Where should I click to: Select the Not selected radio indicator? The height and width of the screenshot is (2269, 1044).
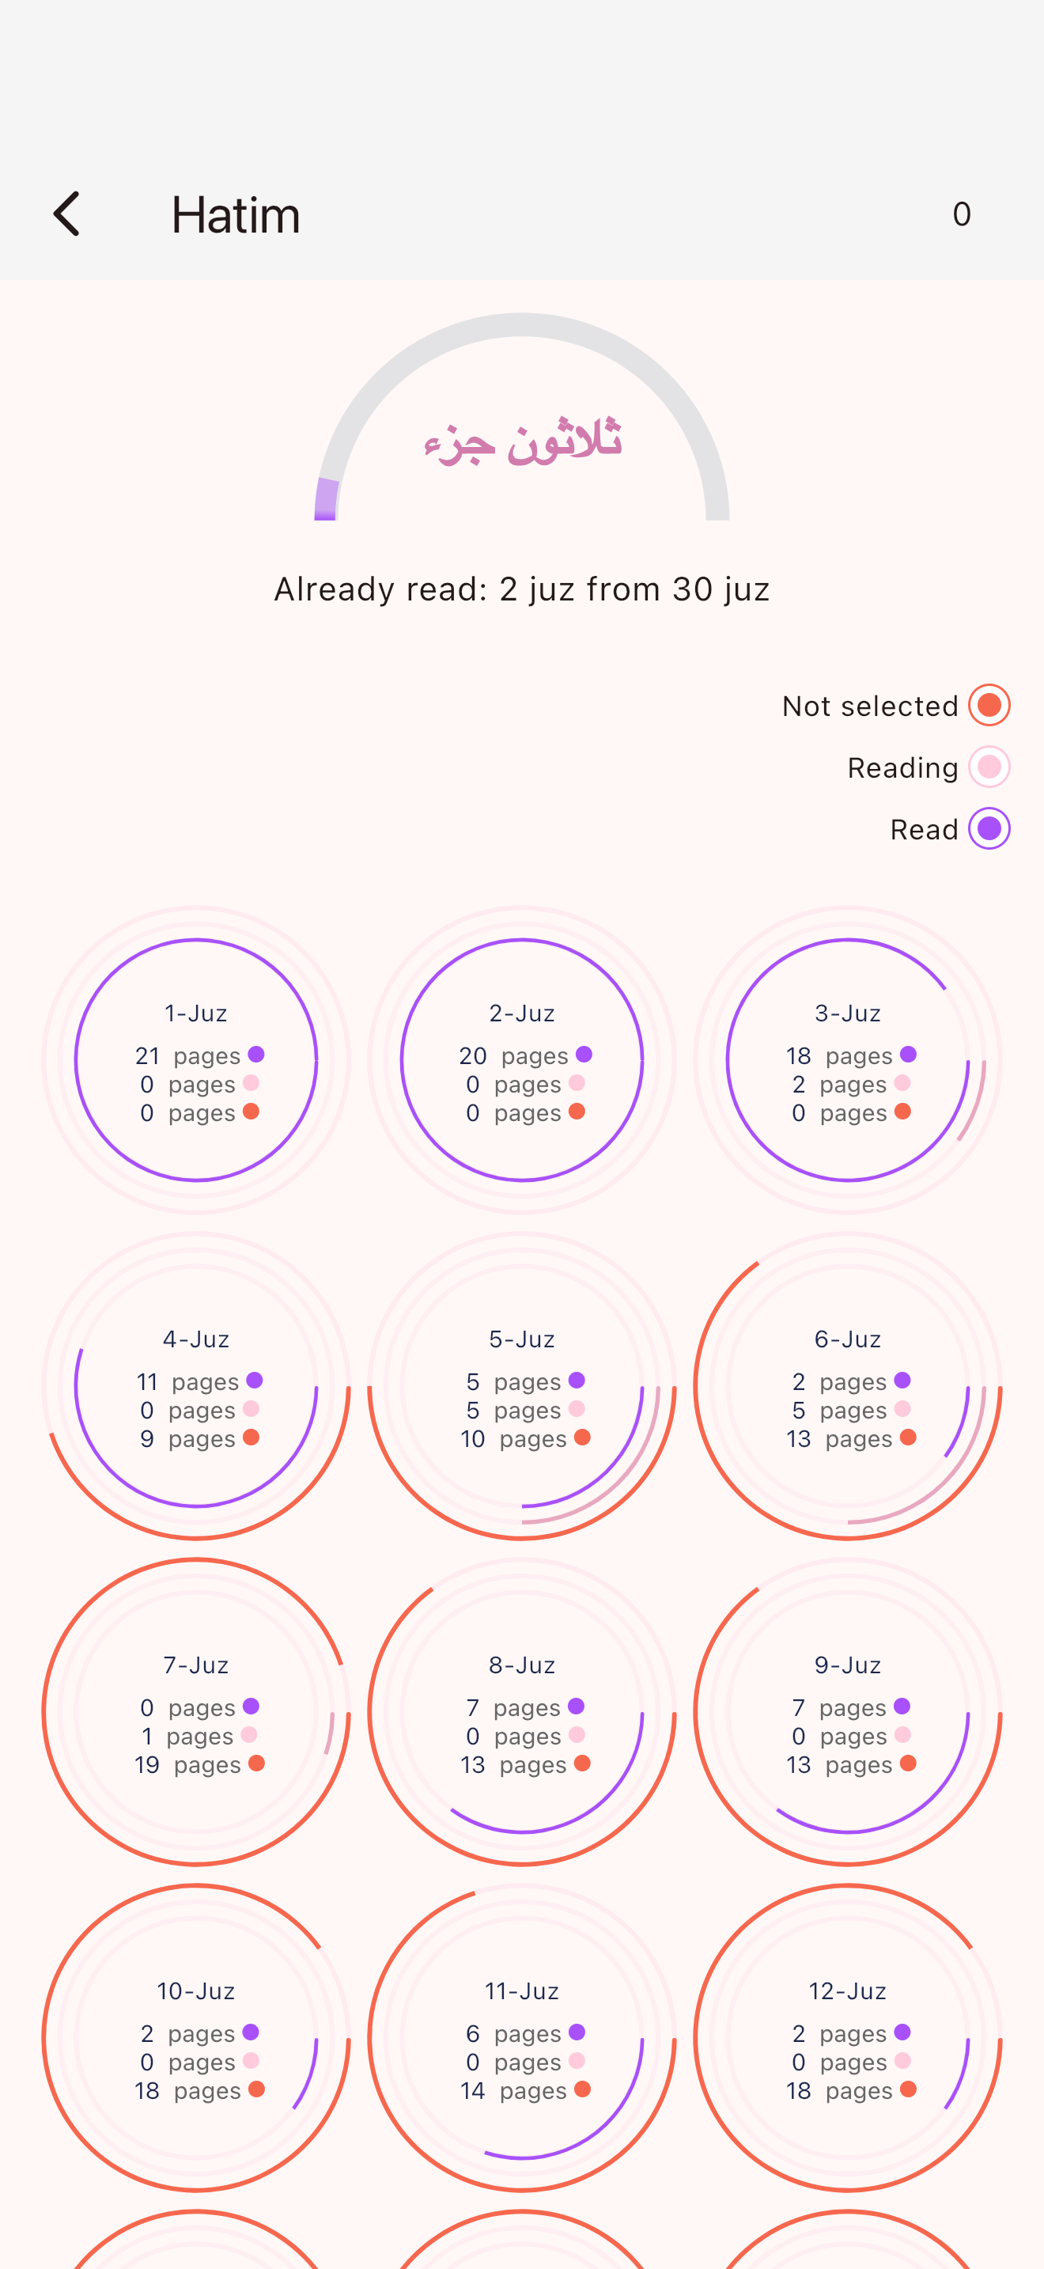(x=989, y=706)
